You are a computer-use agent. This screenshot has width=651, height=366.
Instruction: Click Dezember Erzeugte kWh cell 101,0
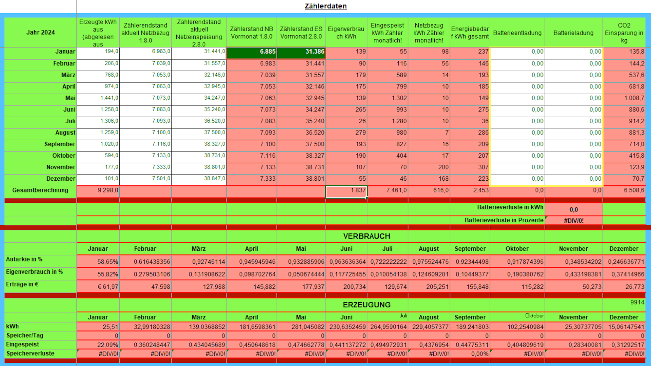coord(98,179)
